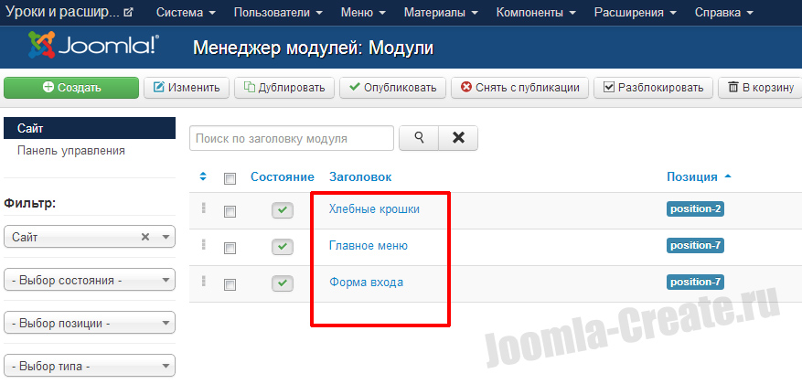802x384 pixels.
Task: Click the Joomla! logo
Action: [x=93, y=46]
